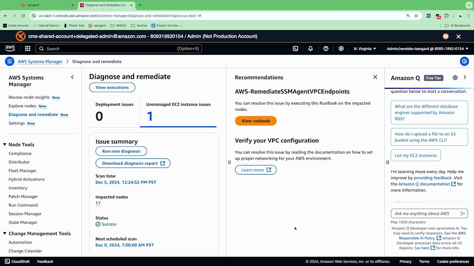Click Run new diagnosis button
474x266 pixels.
121,151
